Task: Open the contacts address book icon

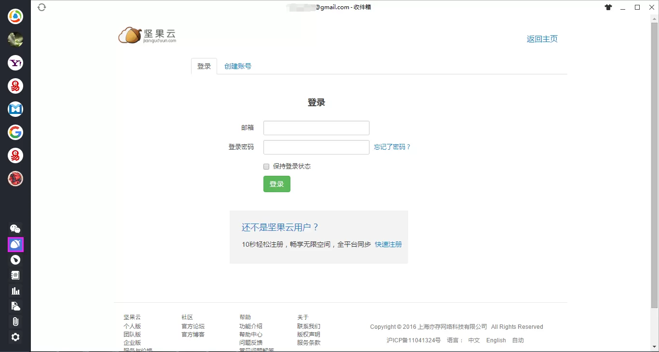Action: coord(15,275)
